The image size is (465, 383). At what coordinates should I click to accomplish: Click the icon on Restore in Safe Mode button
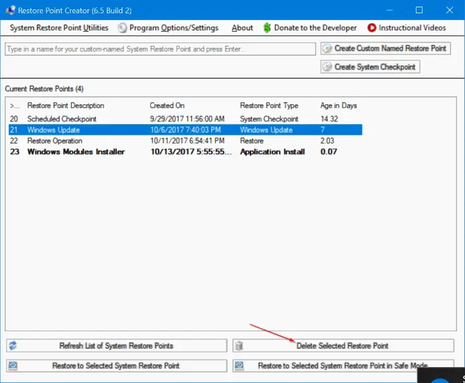[x=239, y=366]
